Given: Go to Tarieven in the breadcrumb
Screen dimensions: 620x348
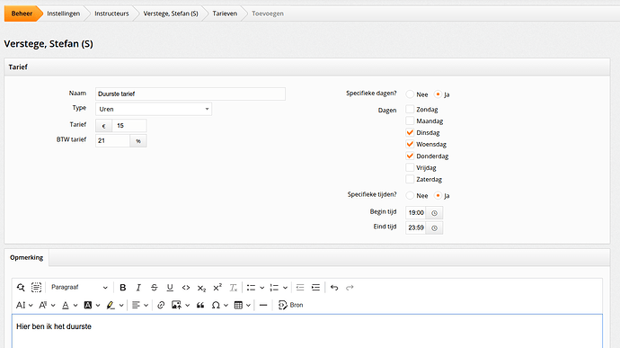Looking at the screenshot, I should (x=225, y=13).
